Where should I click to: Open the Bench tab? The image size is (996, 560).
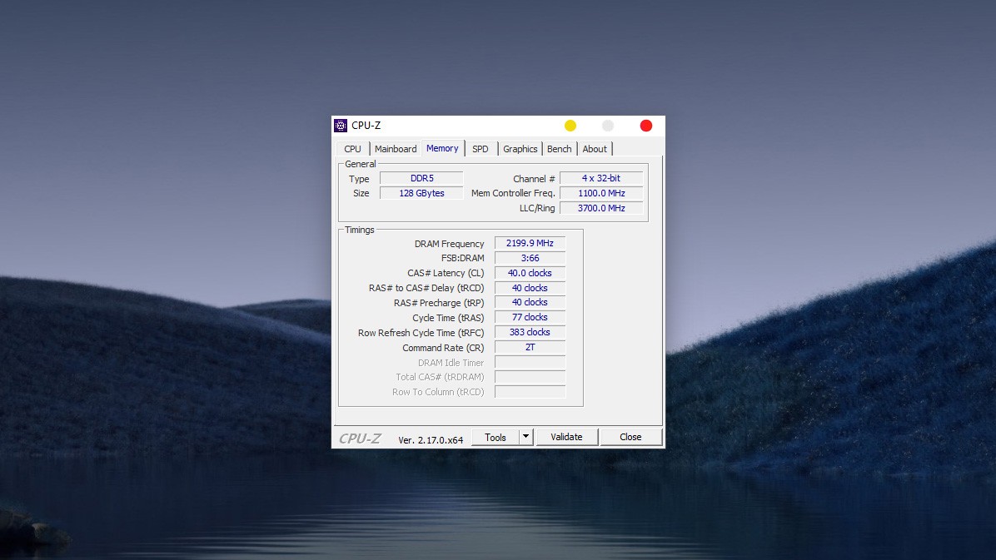click(559, 149)
